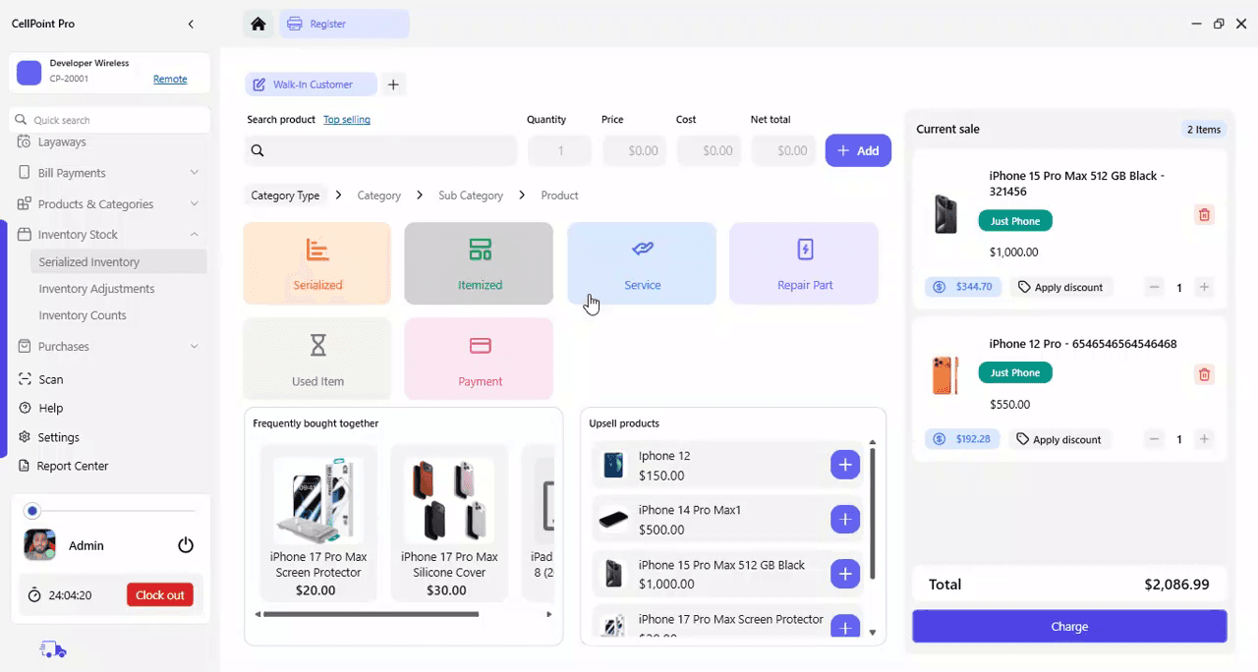Click the Developer Wireless store logo
Image resolution: width=1258 pixels, height=672 pixels.
[x=29, y=72]
